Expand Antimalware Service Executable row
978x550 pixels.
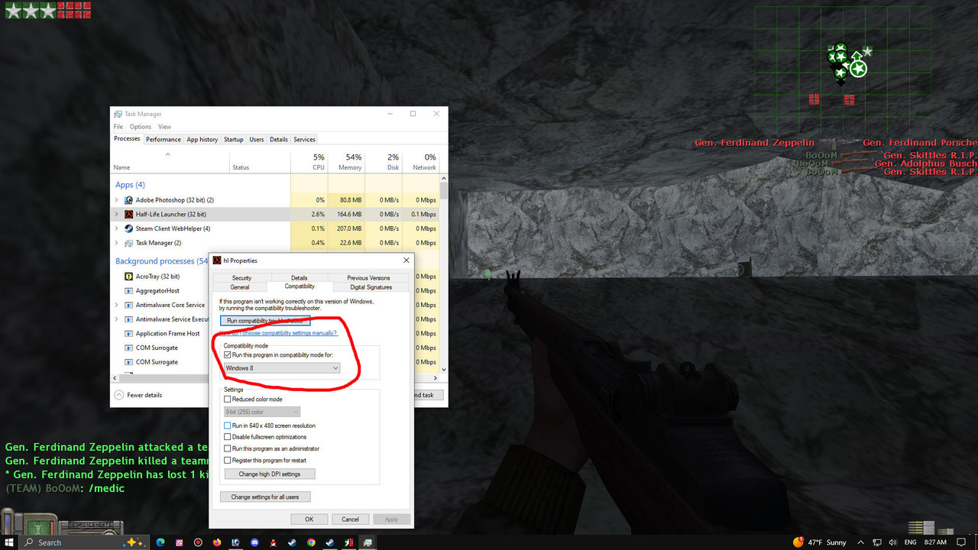117,319
